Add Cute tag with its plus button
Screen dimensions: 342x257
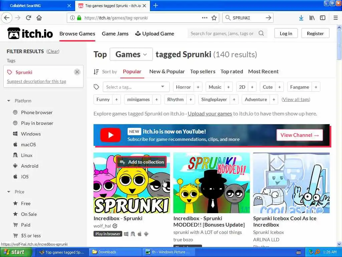click(x=280, y=87)
